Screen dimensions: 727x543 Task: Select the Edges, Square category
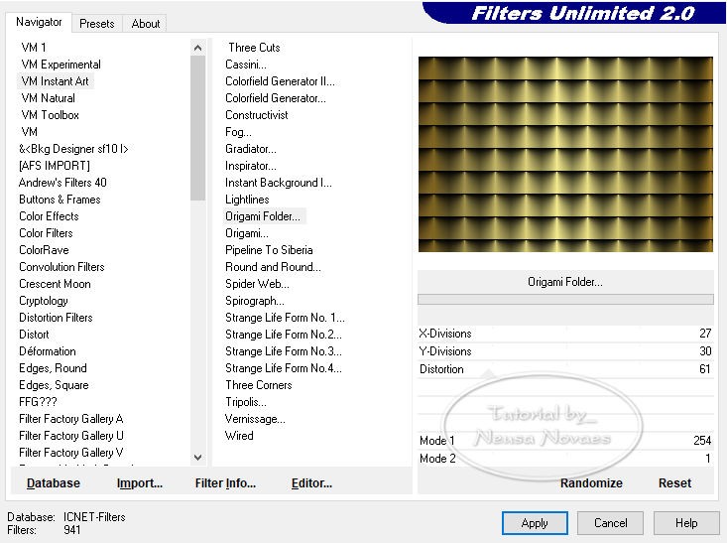coord(54,385)
